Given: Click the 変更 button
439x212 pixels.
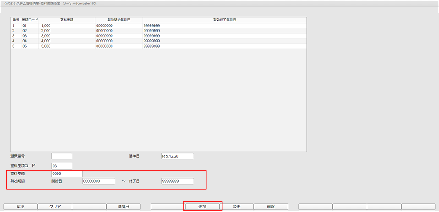Looking at the screenshot, I should 236,206.
